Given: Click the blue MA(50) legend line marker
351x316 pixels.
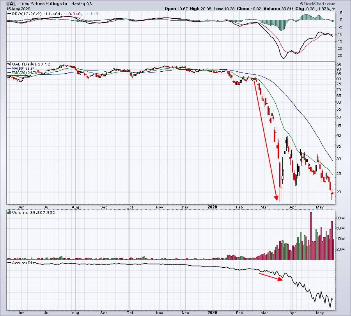Looking at the screenshot, I should point(9,68).
